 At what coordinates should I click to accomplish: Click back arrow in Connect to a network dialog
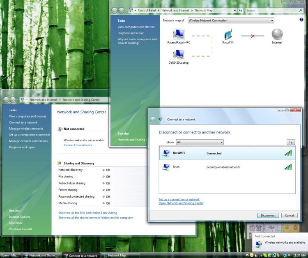tap(153, 119)
